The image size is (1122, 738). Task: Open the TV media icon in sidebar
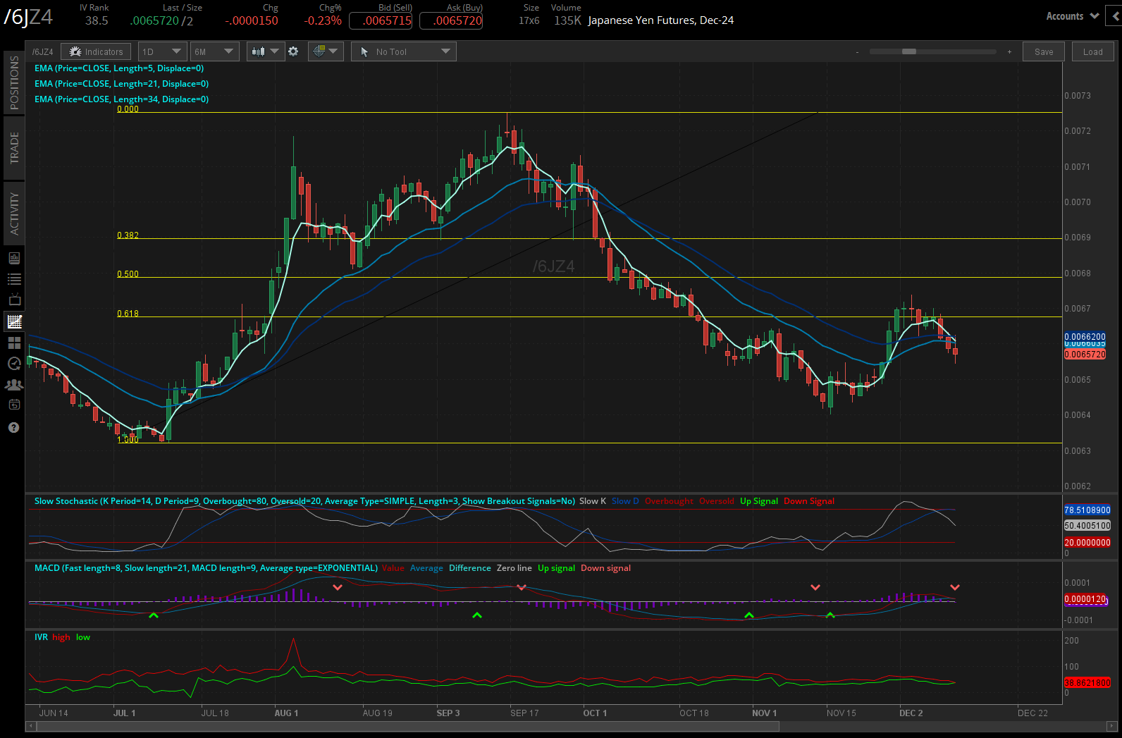click(14, 300)
